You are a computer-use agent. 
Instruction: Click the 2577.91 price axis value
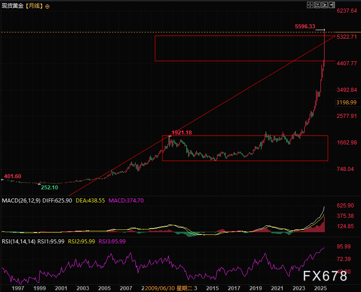(347, 116)
